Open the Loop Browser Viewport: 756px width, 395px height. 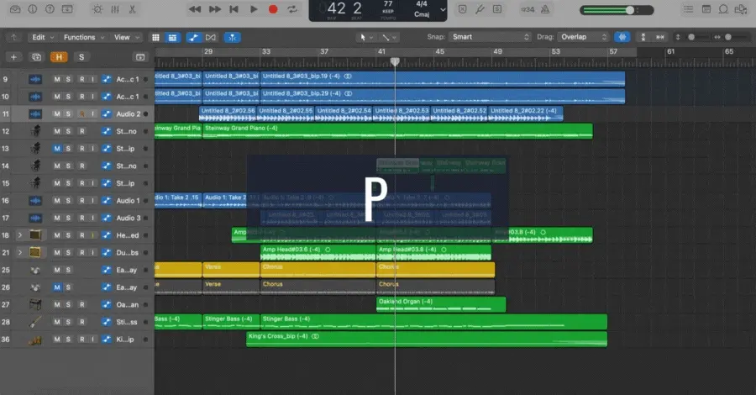coord(723,9)
